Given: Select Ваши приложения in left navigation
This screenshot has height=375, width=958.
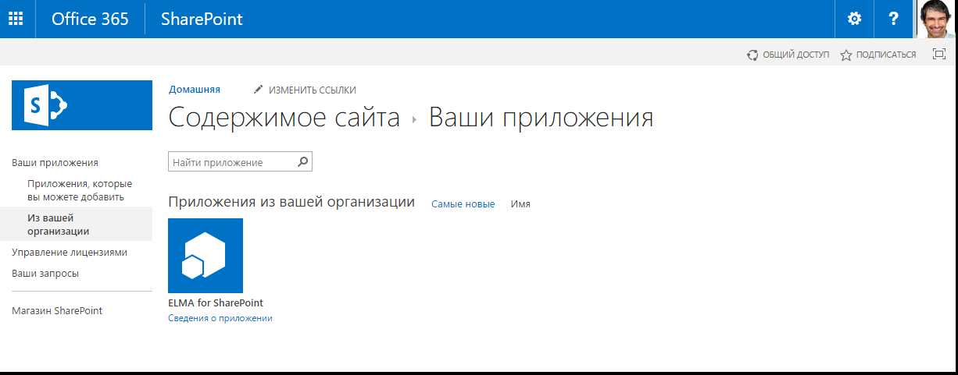Looking at the screenshot, I should coord(55,163).
